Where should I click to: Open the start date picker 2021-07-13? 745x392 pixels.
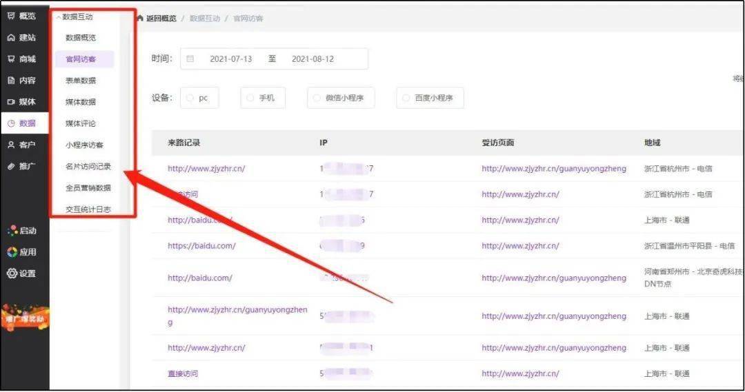point(230,59)
